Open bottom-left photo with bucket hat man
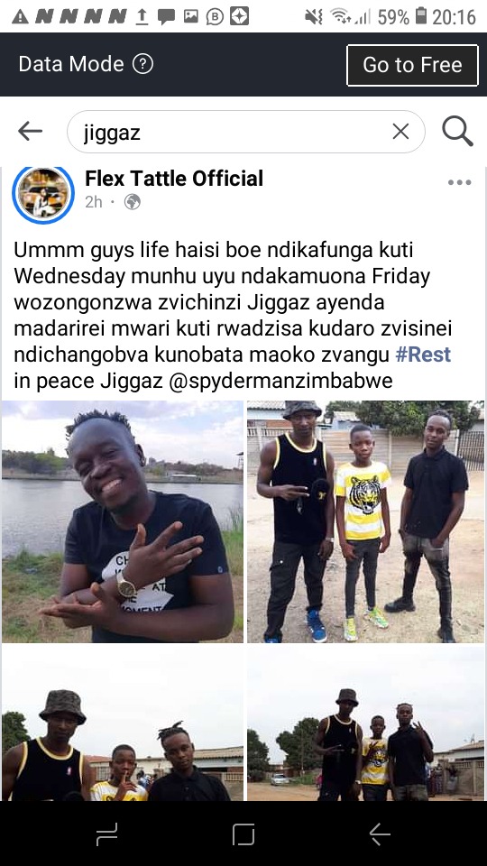The height and width of the screenshot is (866, 487). [x=122, y=723]
